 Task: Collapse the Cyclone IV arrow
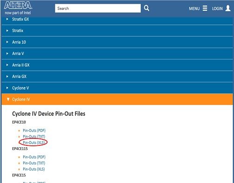pos(8,99)
